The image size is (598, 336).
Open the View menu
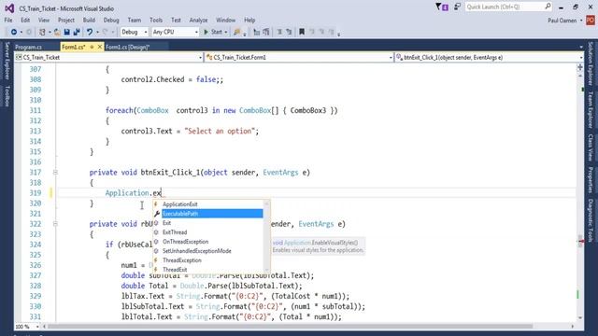(44, 20)
